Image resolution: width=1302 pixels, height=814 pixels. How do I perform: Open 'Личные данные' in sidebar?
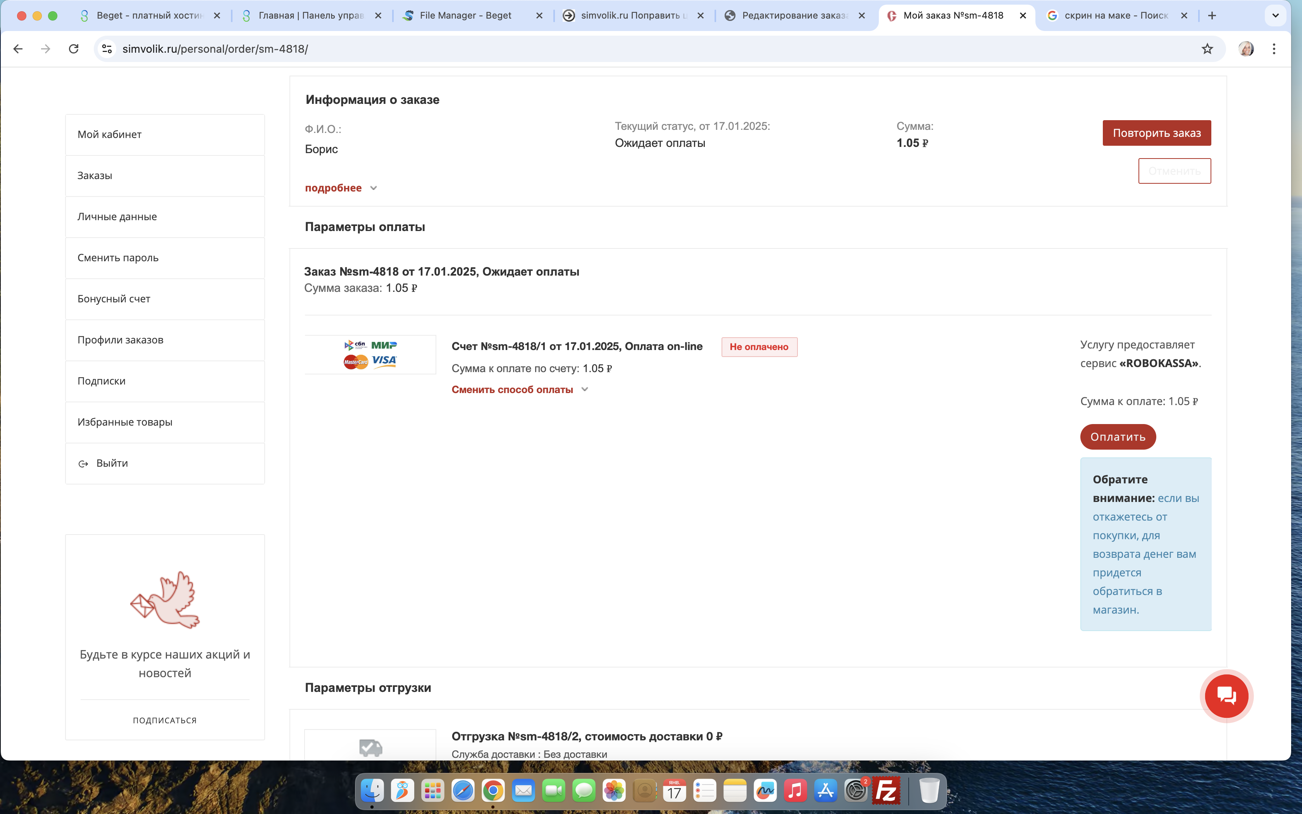pyautogui.click(x=165, y=217)
